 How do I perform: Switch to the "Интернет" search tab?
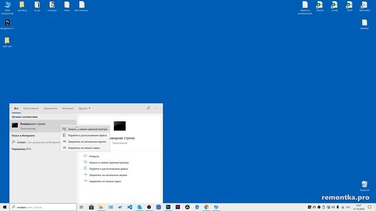(68, 108)
